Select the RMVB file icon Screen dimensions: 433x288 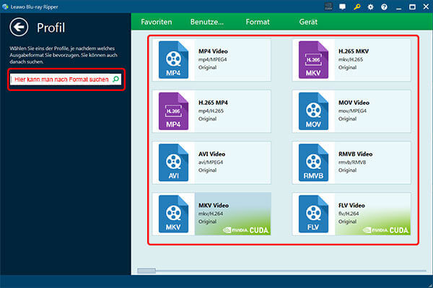pyautogui.click(x=313, y=162)
